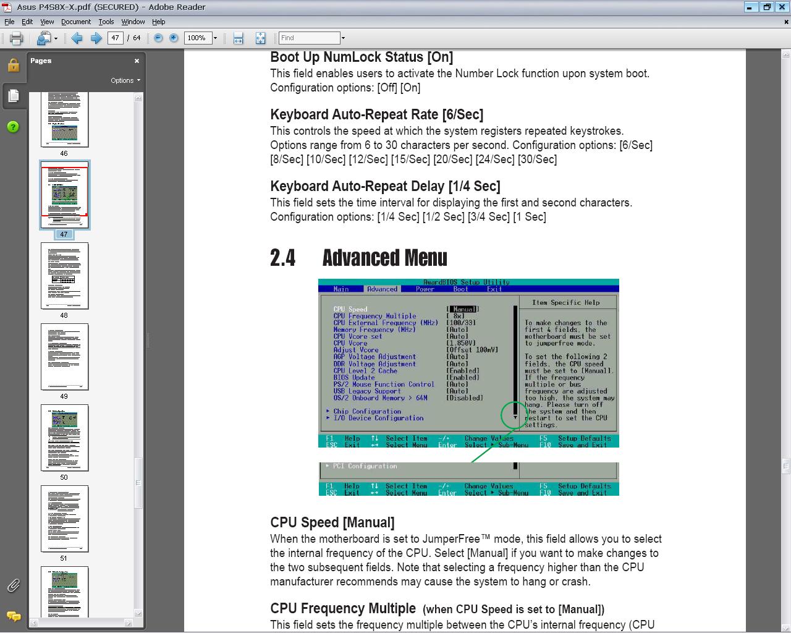Open the Comments panel icon
791x633 pixels.
point(13,616)
